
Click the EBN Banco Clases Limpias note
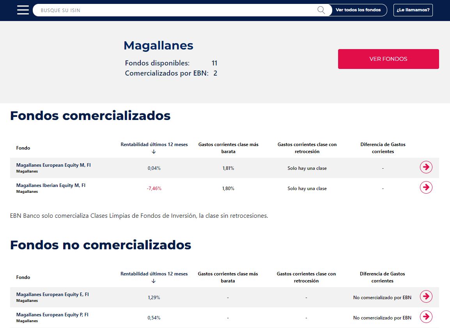point(139,215)
